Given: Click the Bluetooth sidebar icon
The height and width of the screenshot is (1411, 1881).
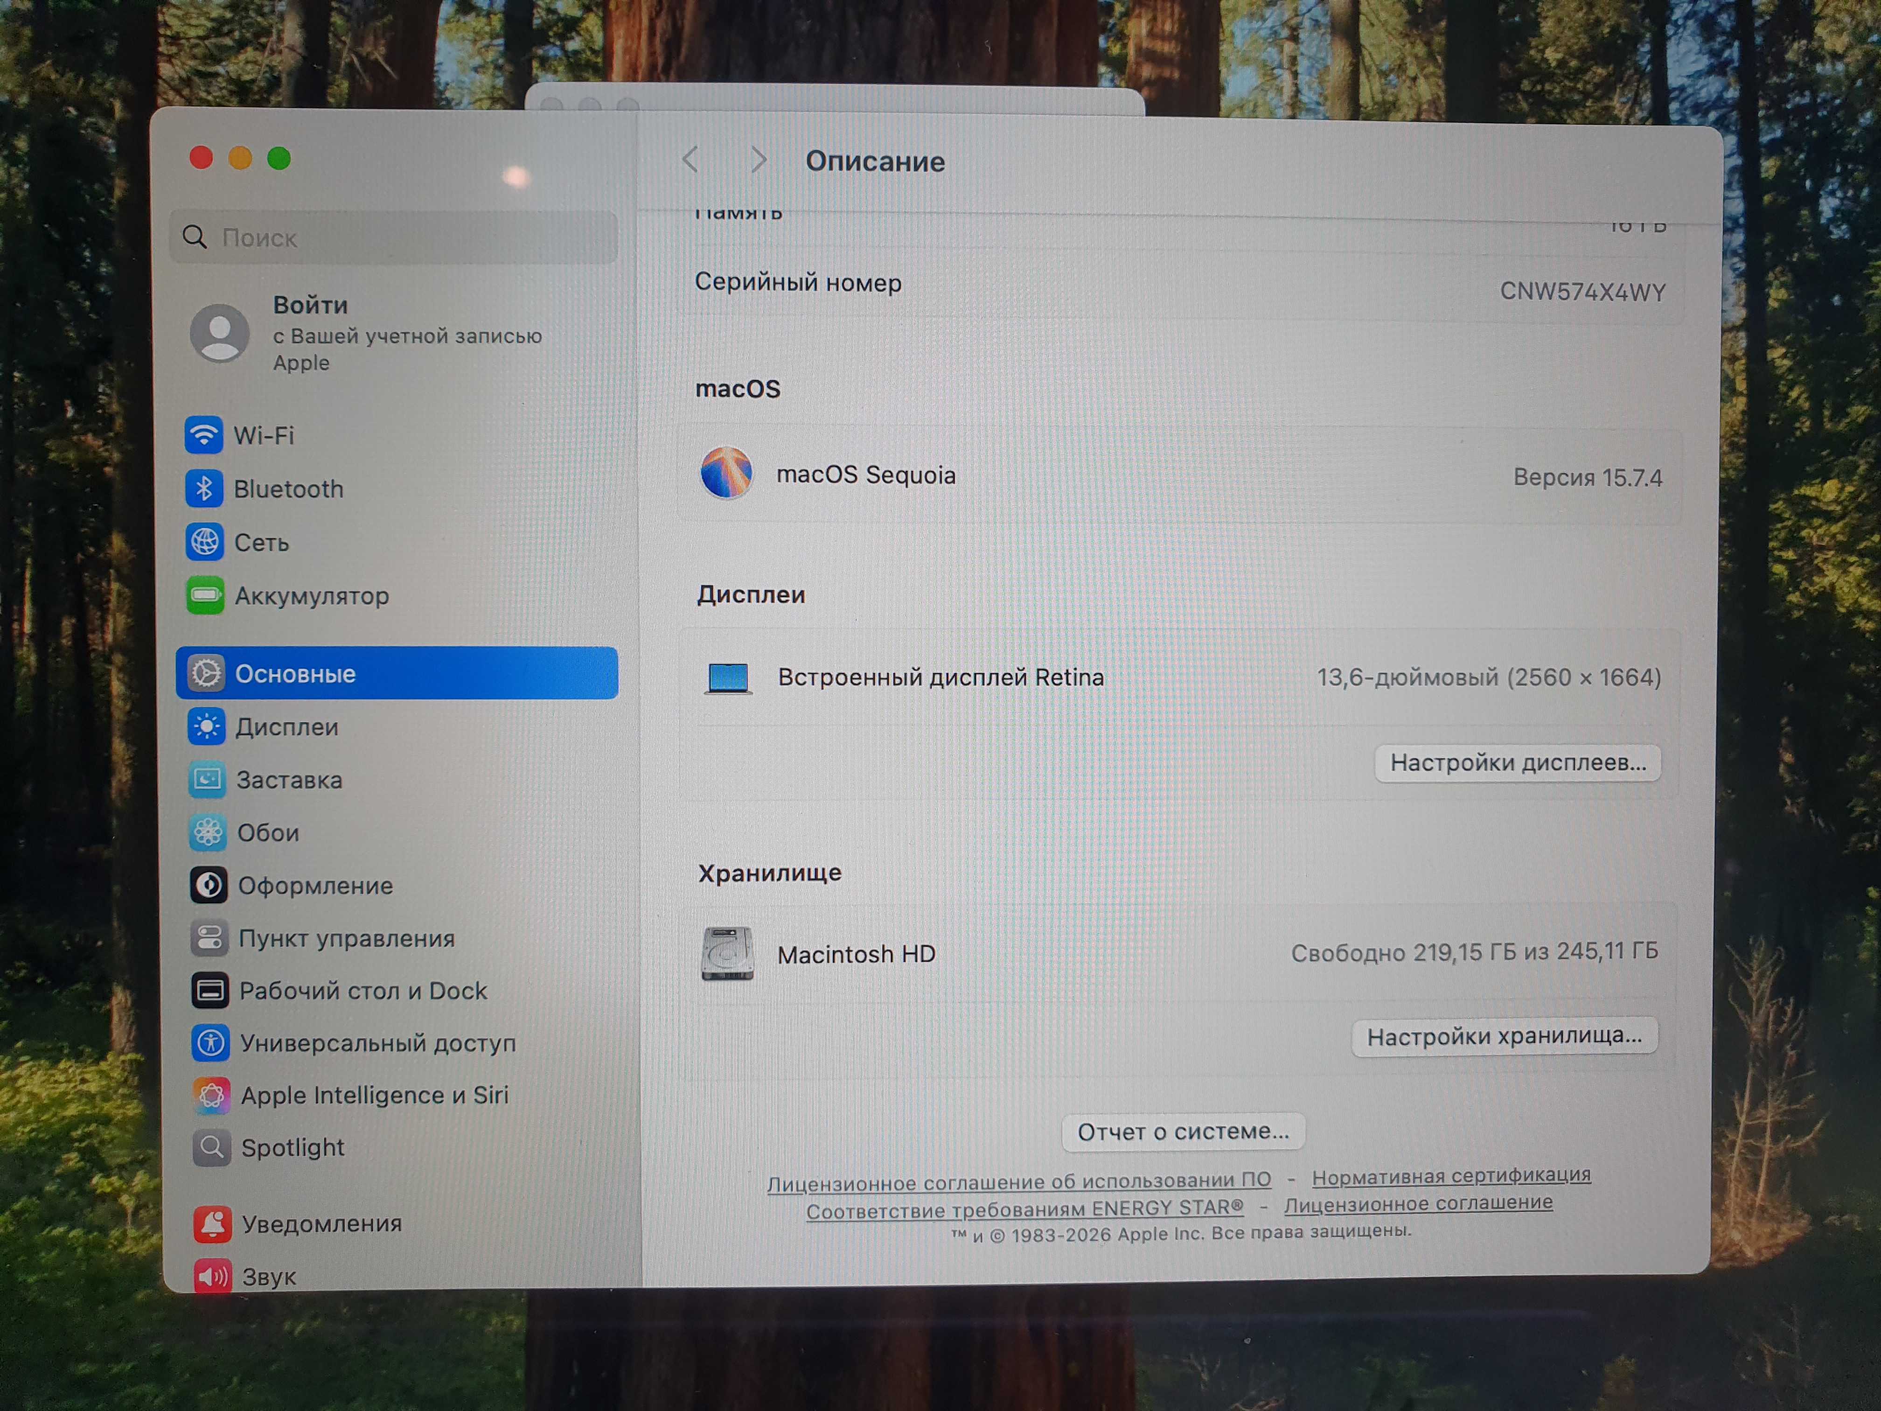Looking at the screenshot, I should pos(204,489).
